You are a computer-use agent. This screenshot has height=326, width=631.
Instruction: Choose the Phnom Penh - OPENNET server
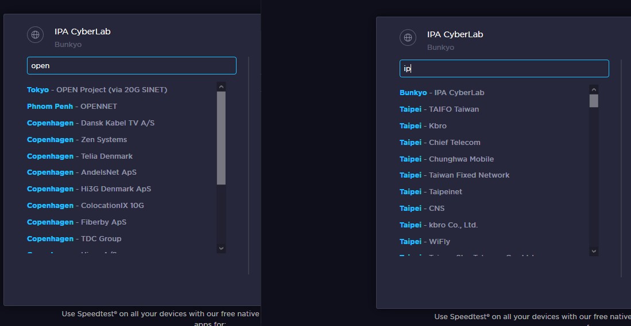[x=72, y=107]
